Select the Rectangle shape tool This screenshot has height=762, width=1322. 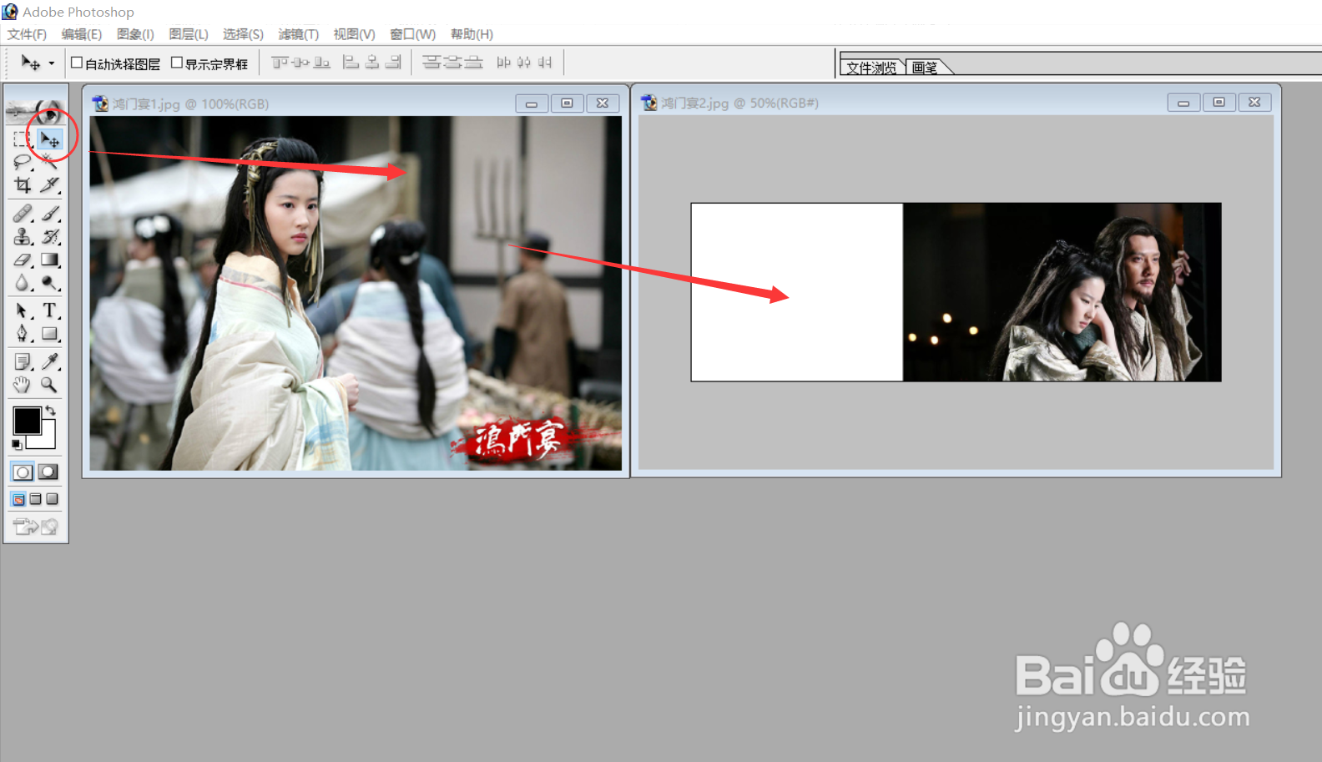click(50, 334)
